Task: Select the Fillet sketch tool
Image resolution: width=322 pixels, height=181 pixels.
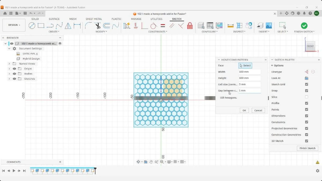Action: (x=88, y=26)
